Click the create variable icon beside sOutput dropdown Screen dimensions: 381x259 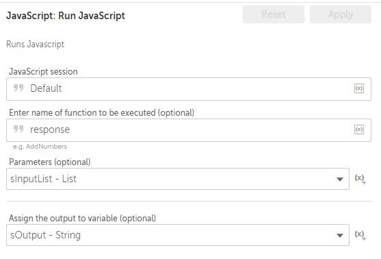pos(360,235)
